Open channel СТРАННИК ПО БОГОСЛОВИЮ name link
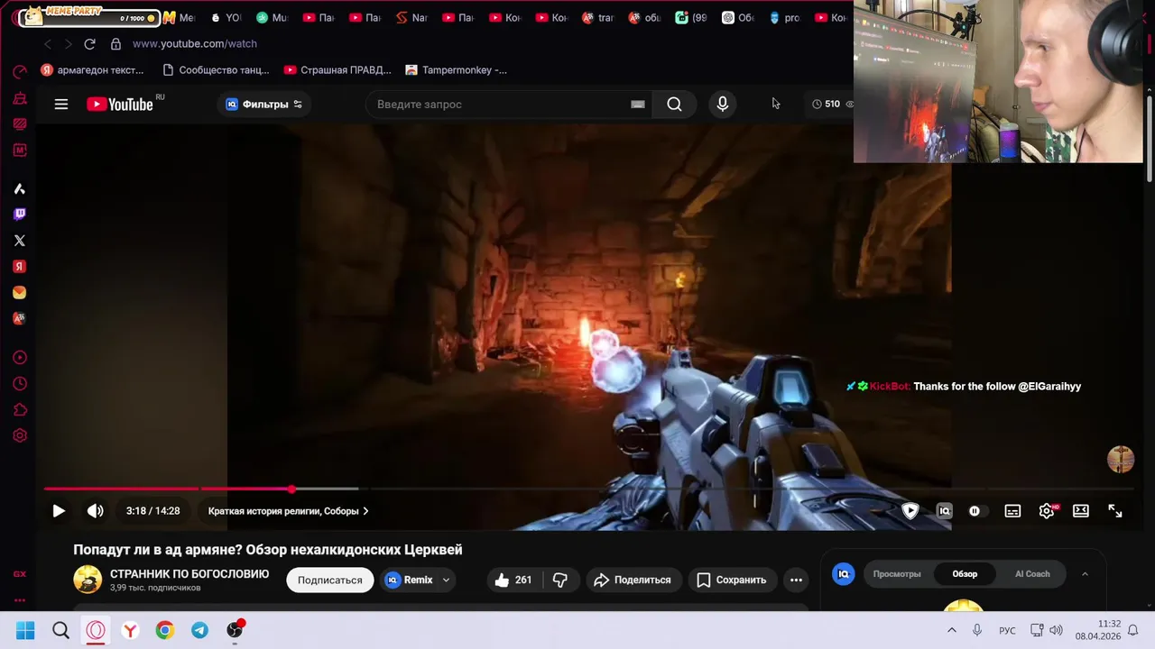The image size is (1155, 649). (x=189, y=574)
